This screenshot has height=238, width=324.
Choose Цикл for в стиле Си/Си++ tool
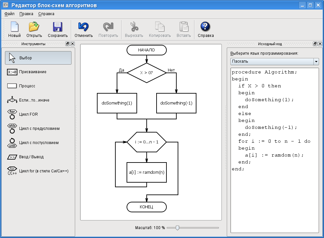click(38, 171)
